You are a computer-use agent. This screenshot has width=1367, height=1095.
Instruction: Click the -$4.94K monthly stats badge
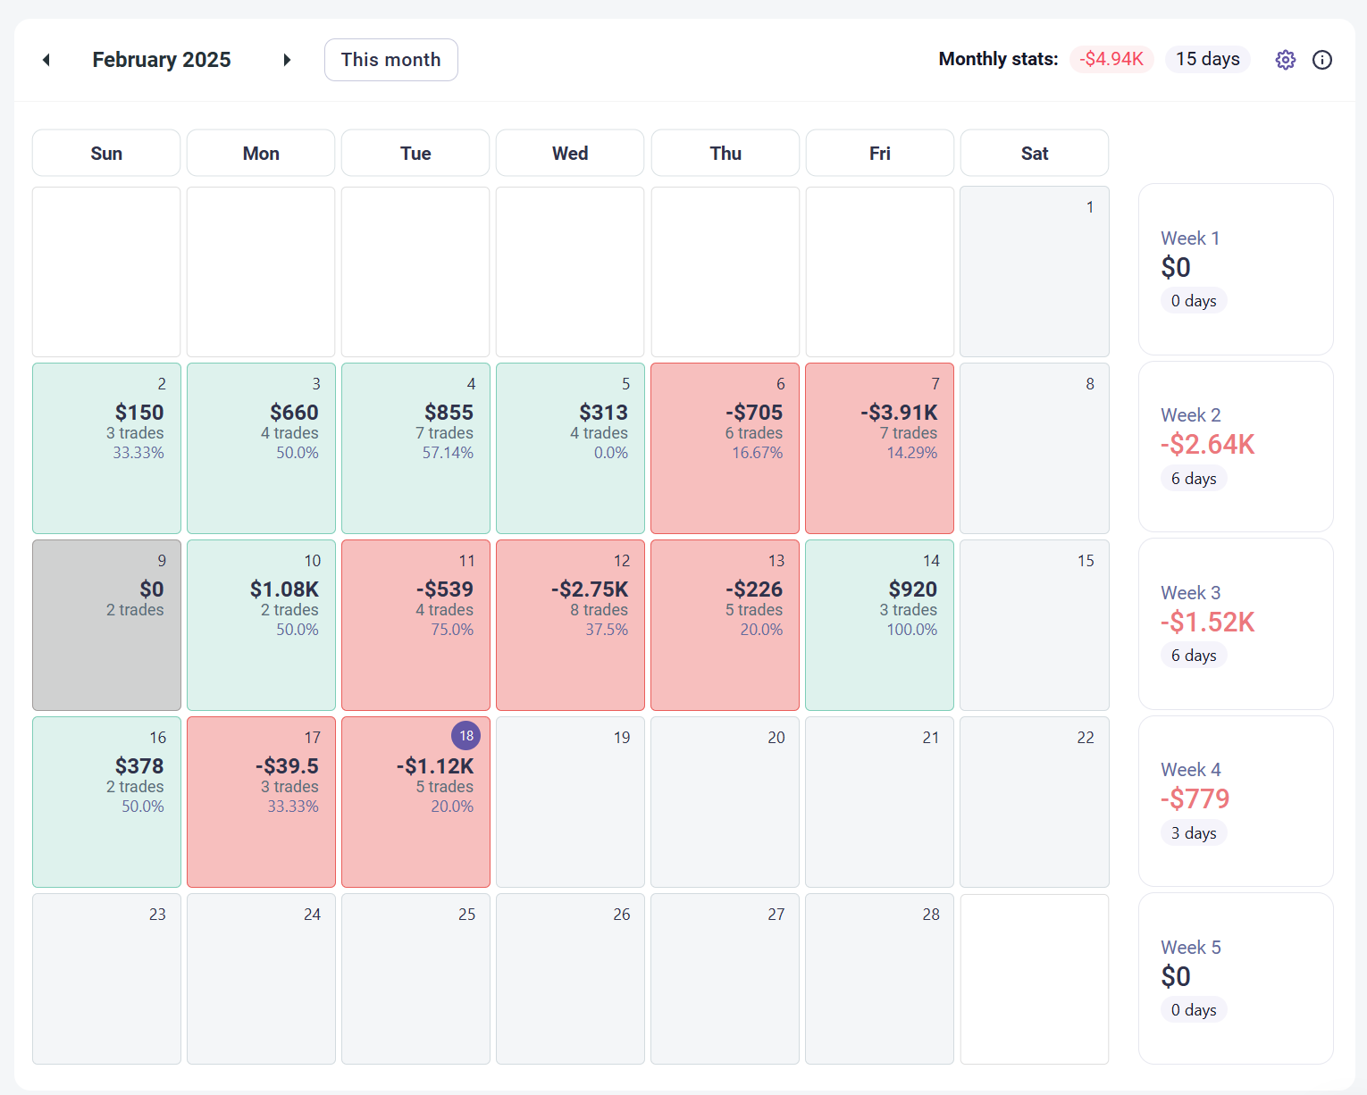[x=1111, y=59]
